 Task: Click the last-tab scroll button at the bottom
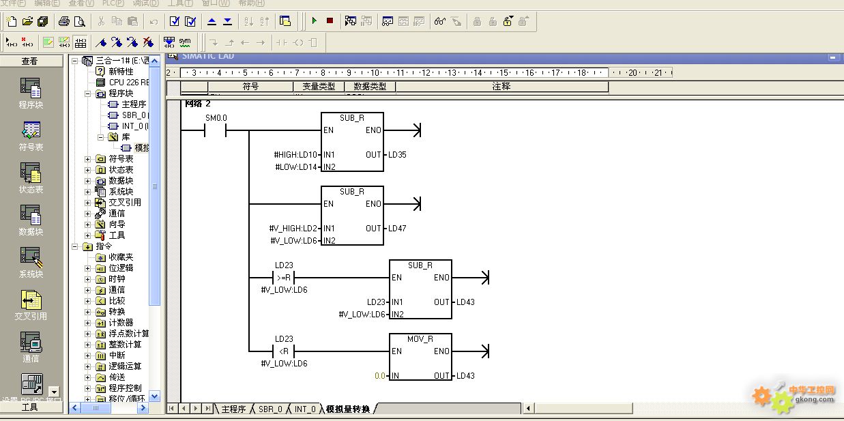pos(208,408)
